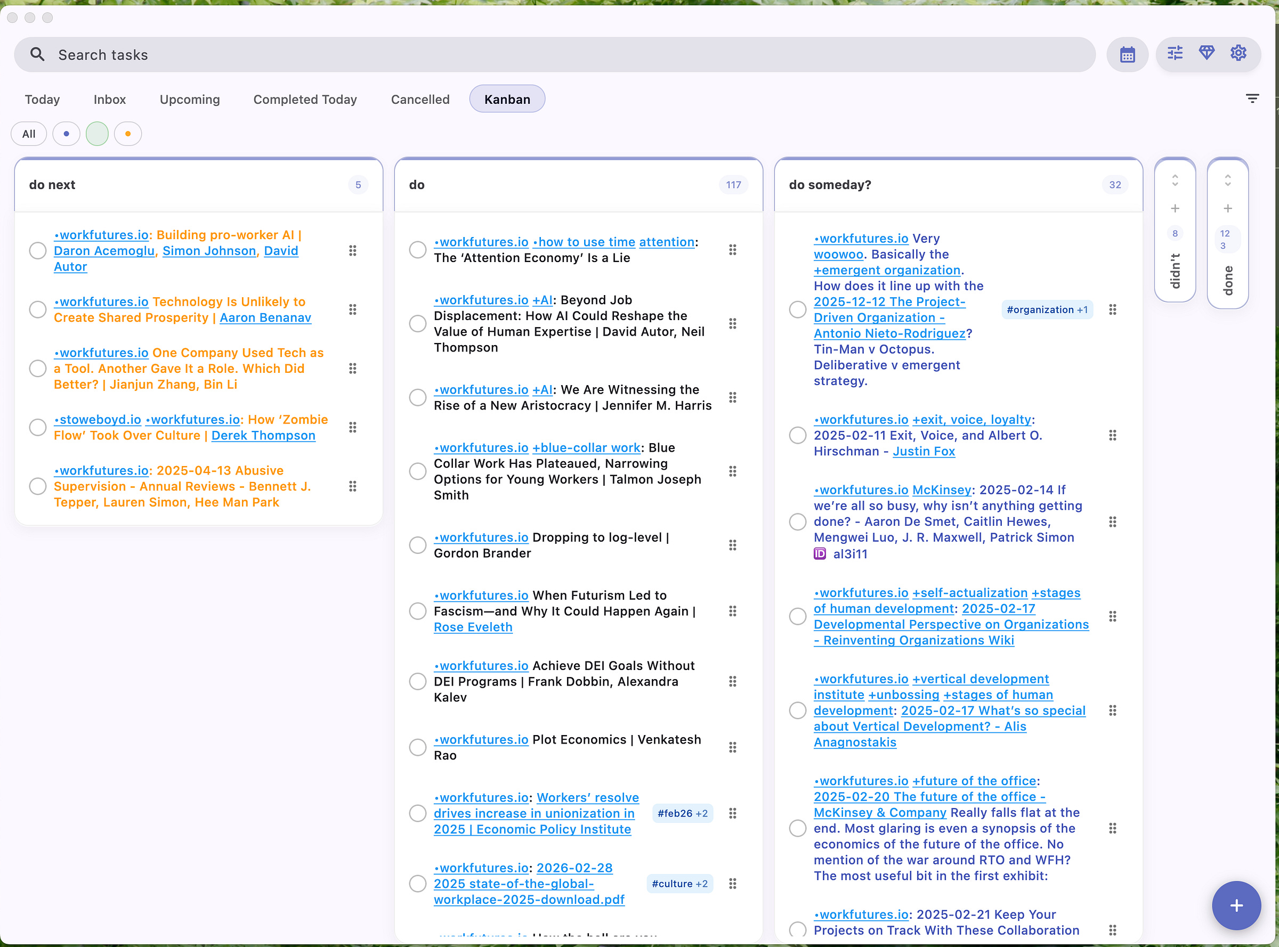Click drag handle of Plot Economics task

[x=732, y=747]
